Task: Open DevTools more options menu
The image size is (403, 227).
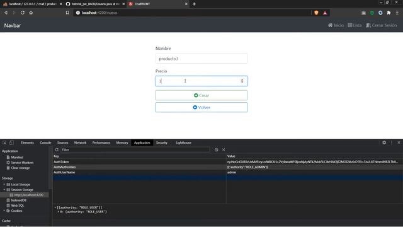Action: [x=392, y=143]
